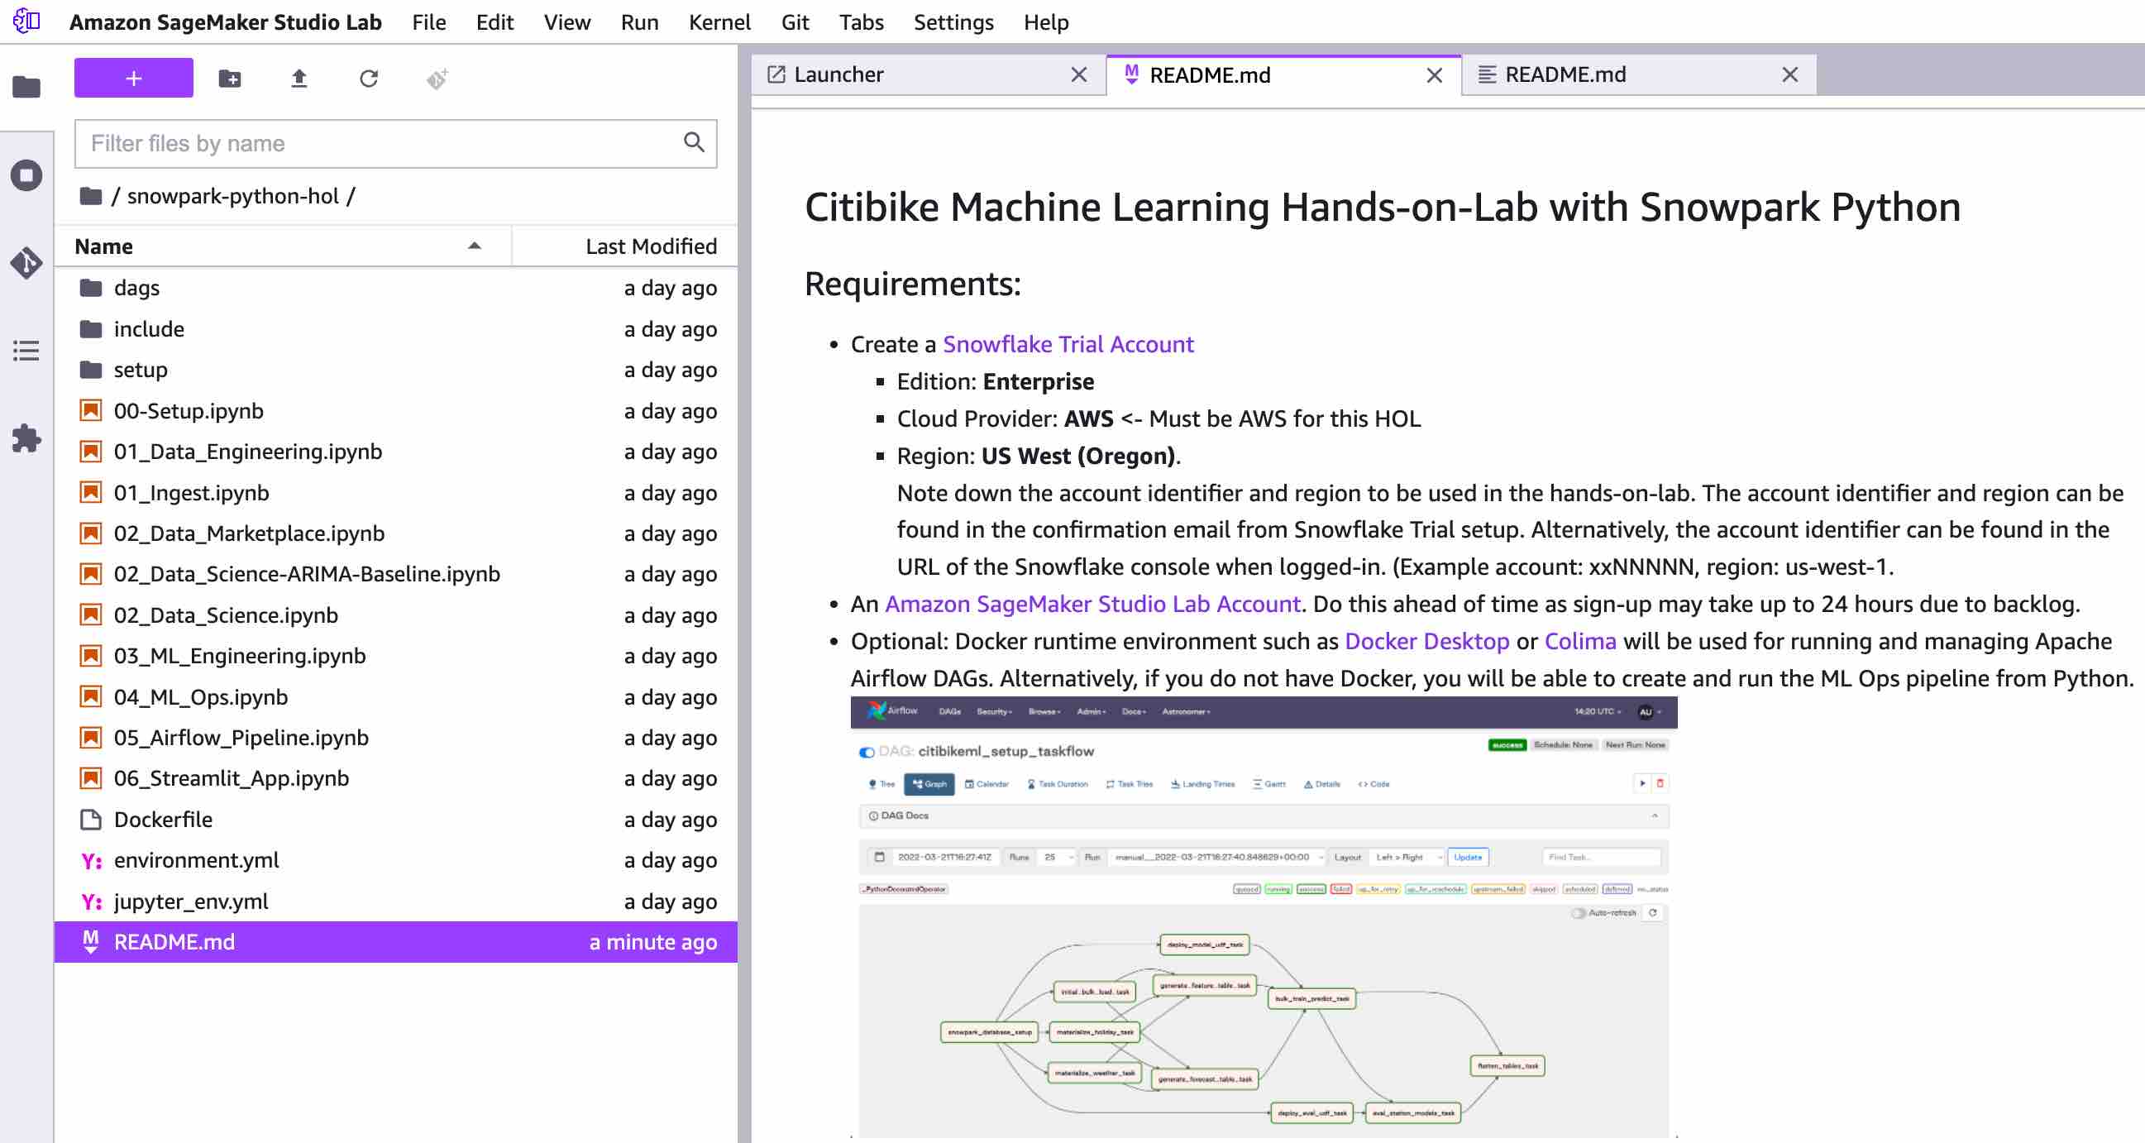Image resolution: width=2145 pixels, height=1143 pixels.
Task: Open the table of contents sidebar
Action: [26, 351]
